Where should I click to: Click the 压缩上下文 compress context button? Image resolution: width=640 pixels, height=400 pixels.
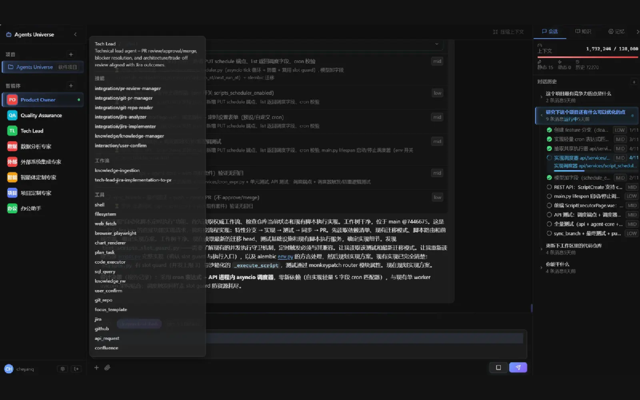508,32
